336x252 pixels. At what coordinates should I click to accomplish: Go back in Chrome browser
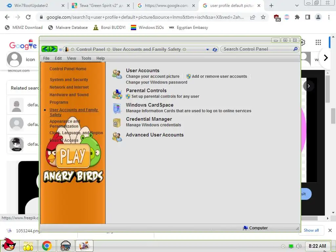(x=7, y=17)
